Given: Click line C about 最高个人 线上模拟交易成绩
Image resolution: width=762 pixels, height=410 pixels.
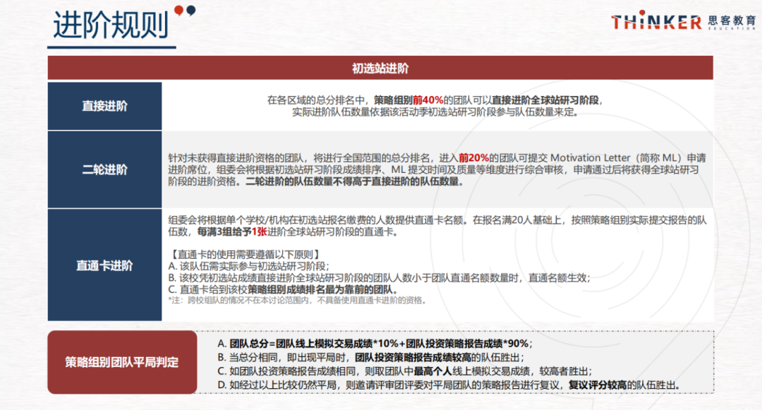Looking at the screenshot, I should click(404, 371).
